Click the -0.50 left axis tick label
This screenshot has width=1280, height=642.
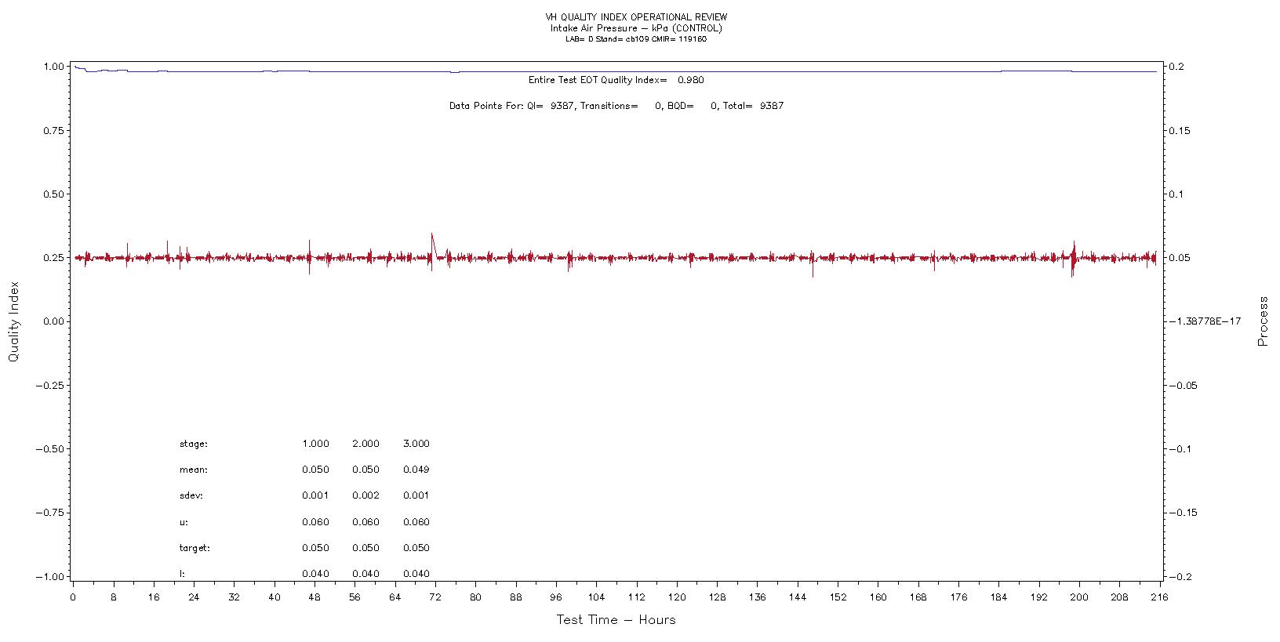click(51, 449)
